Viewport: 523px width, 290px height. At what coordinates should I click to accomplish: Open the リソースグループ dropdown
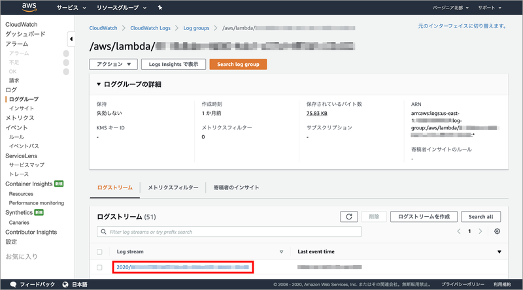pyautogui.click(x=122, y=8)
